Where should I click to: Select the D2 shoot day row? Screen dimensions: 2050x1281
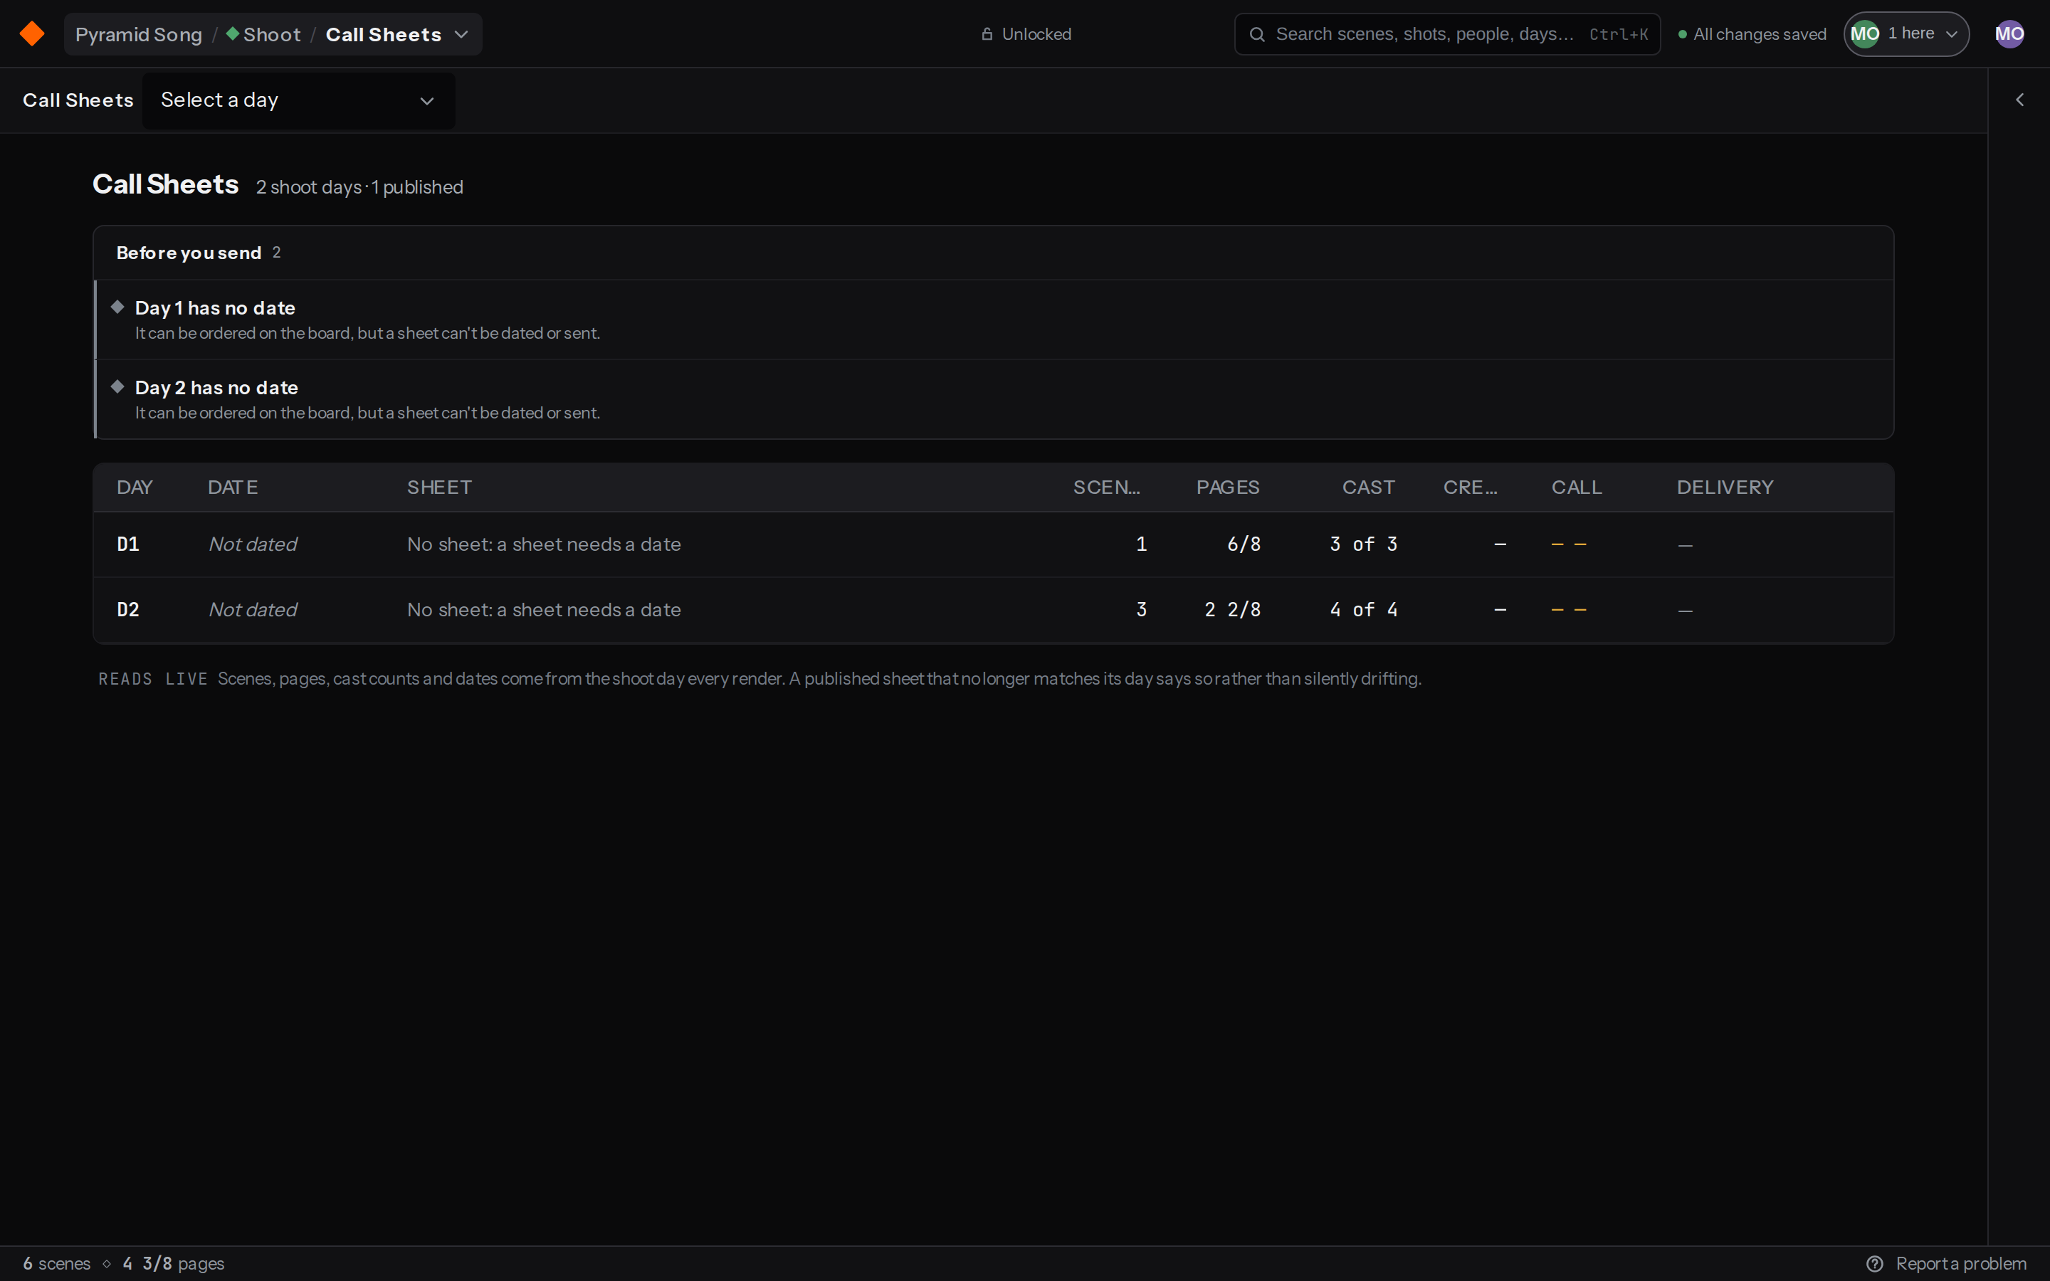tap(993, 609)
